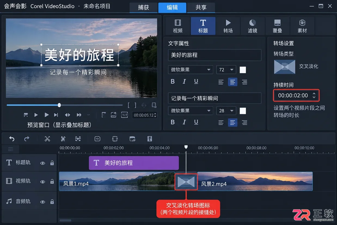Viewport: 337px width, 225px height.
Task: Open the 视频 media library
Action: click(x=178, y=26)
